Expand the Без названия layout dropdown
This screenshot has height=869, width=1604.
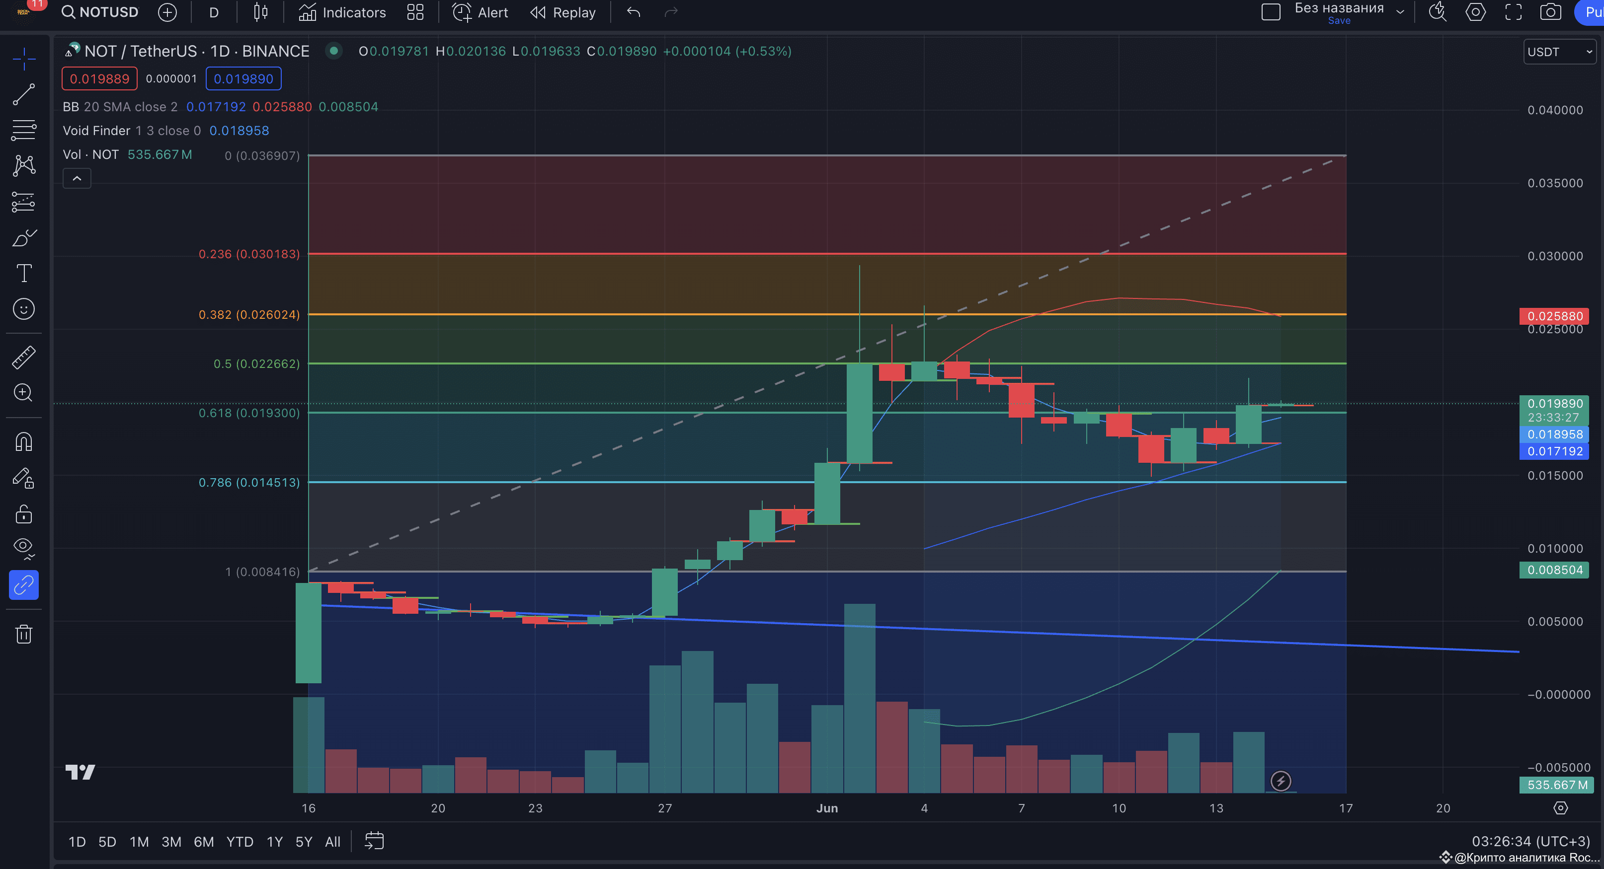pos(1400,12)
